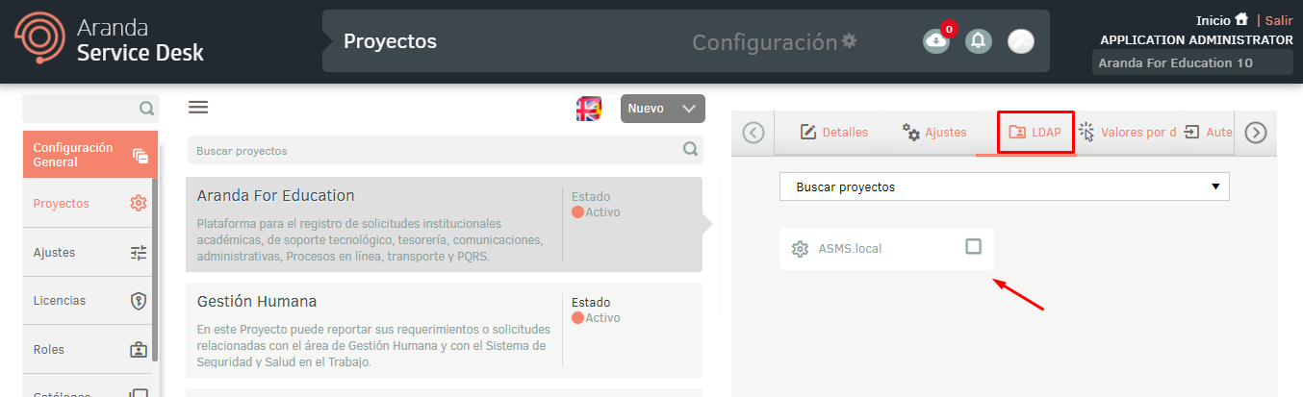The width and height of the screenshot is (1303, 397).
Task: Click the download cloud notification icon
Action: click(935, 41)
